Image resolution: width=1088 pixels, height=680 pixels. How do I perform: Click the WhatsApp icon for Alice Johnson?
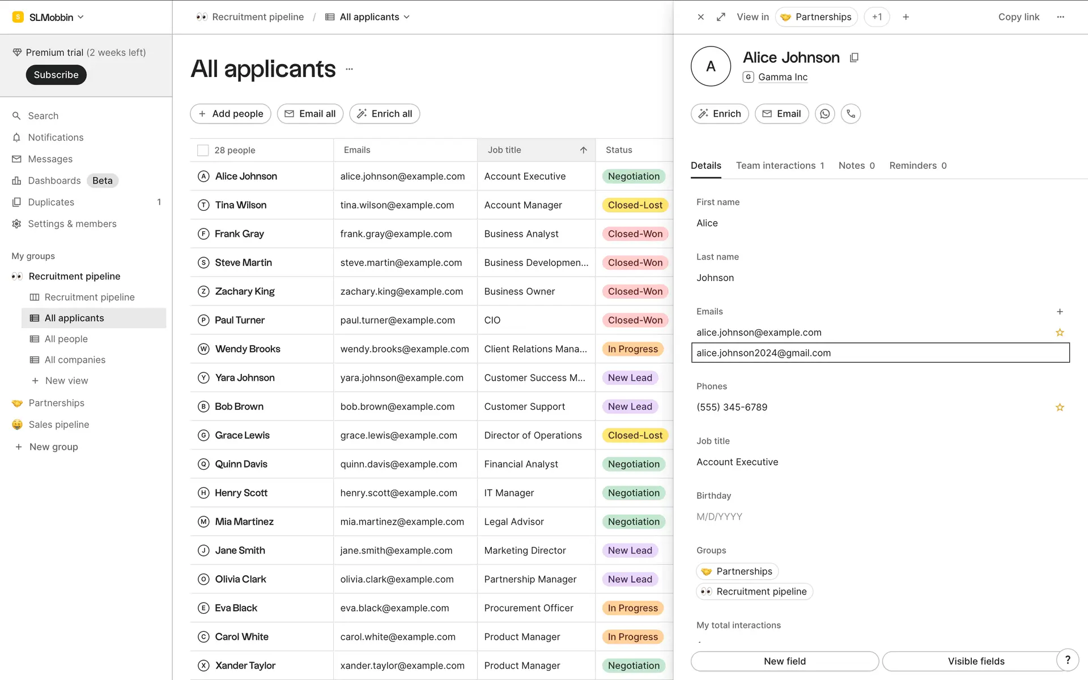point(824,114)
